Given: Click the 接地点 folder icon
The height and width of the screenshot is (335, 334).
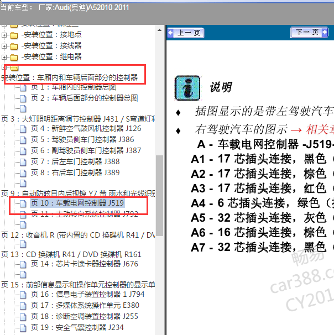Looking at the screenshot, I should pyautogui.click(x=14, y=35).
